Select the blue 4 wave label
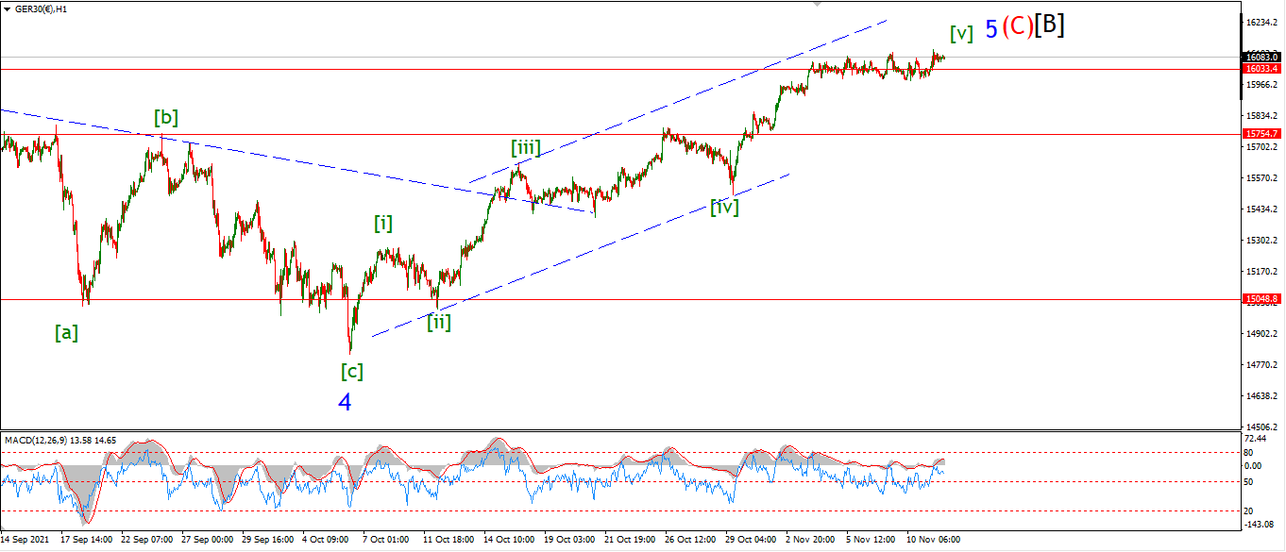 pyautogui.click(x=345, y=402)
